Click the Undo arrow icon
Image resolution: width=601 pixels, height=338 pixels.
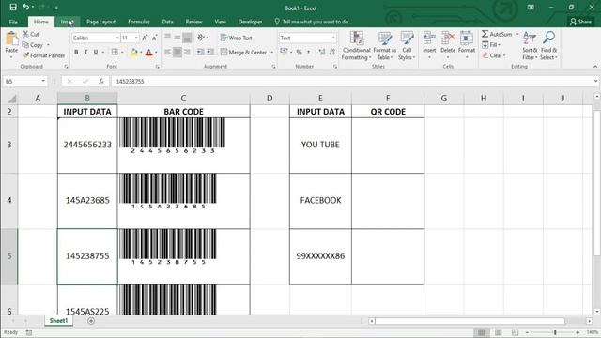[x=26, y=7]
